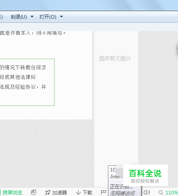Open the 刻录(U) menu
This screenshot has width=178, height=196.
tap(19, 17)
